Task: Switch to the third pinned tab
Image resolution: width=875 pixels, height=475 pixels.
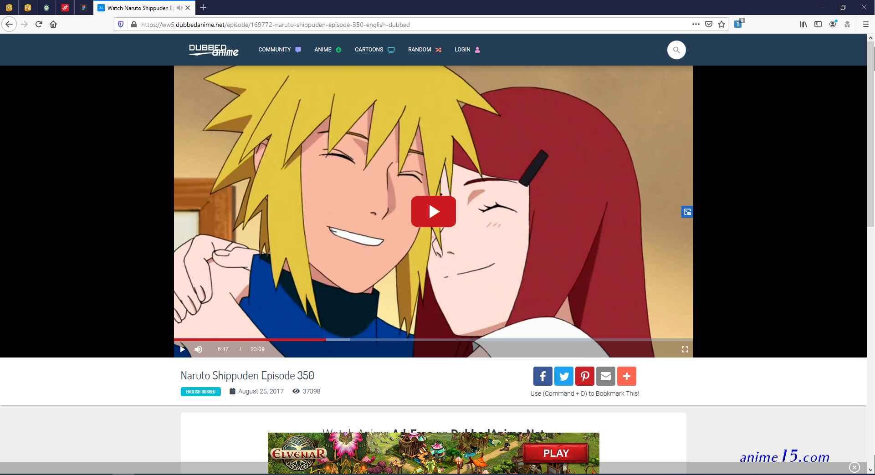Action: click(46, 8)
